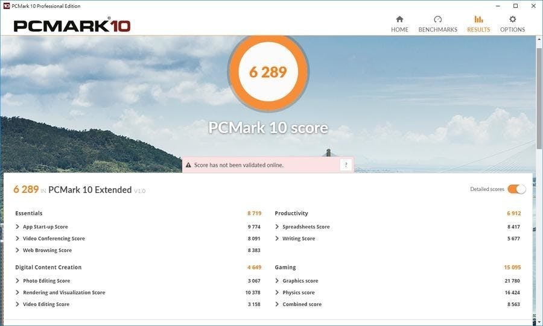Viewport: 543px width, 326px height.
Task: Click the Rendering score value 10 378
Action: [x=253, y=292]
